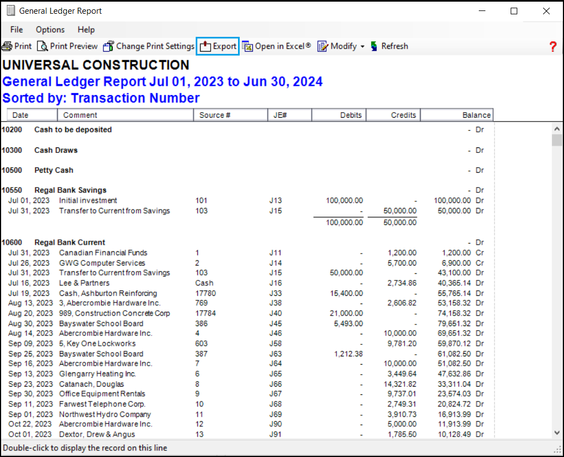564x457 pixels.
Task: Open the Help menu
Action: (86, 30)
